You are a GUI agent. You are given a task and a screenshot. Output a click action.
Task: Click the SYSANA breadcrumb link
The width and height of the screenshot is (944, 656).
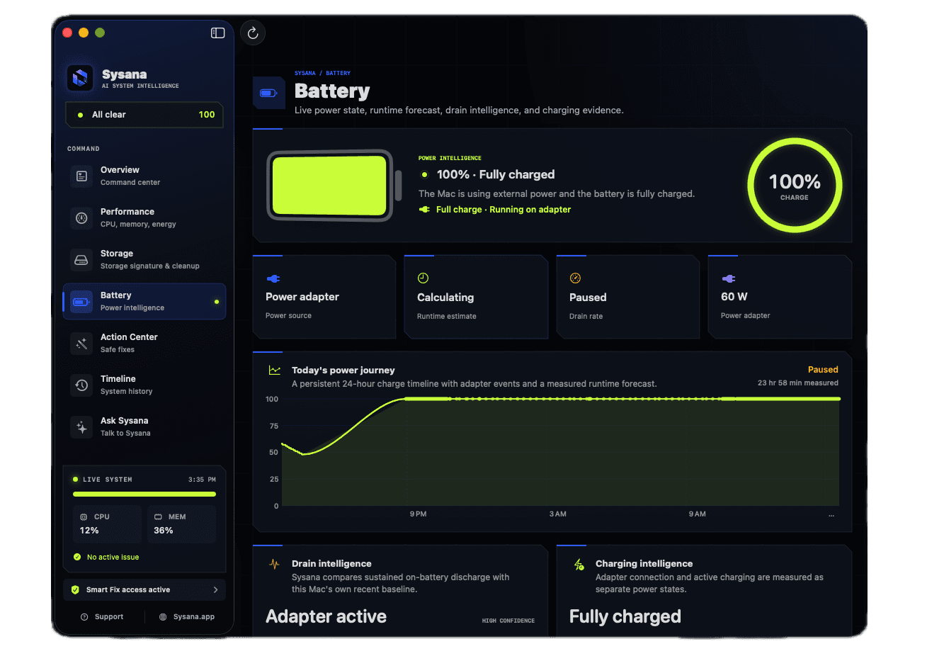tap(305, 73)
